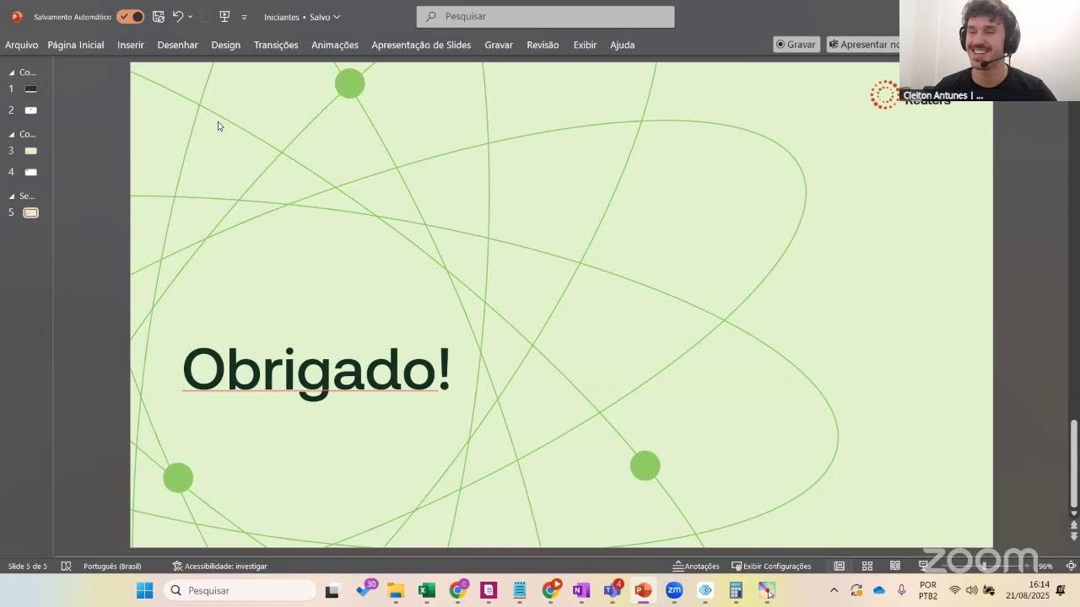This screenshot has height=607, width=1080.
Task: Click the Apresentar button
Action: (x=863, y=45)
